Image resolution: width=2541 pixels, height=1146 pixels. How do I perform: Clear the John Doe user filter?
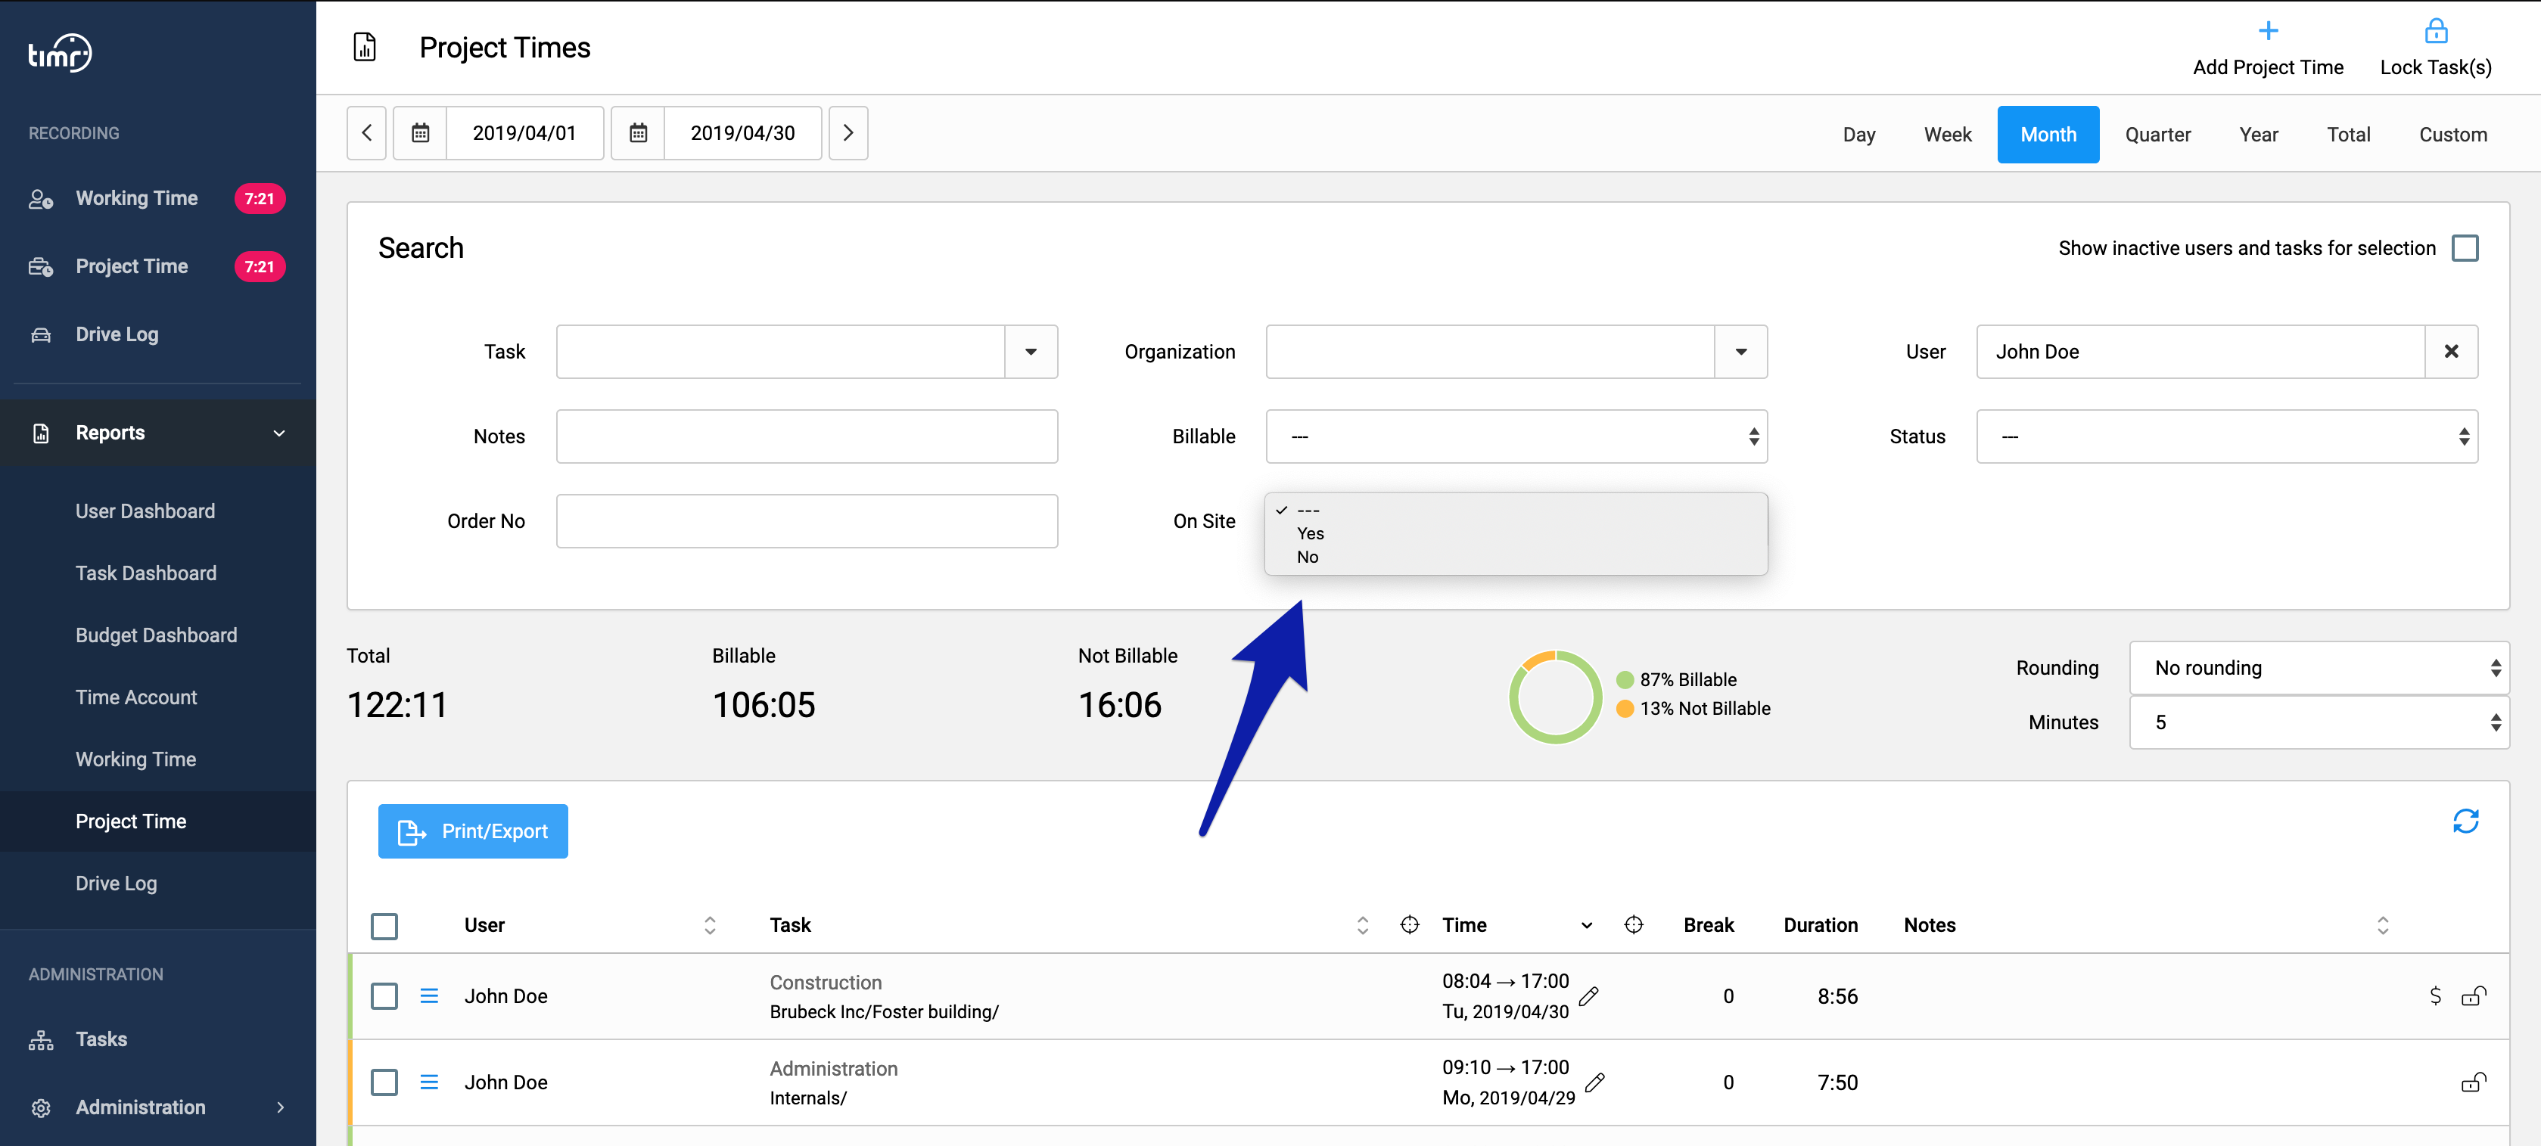pos(2450,351)
